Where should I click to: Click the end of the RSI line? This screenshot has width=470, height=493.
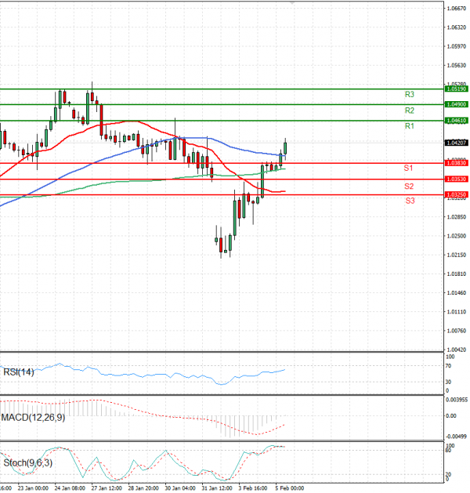[284, 370]
